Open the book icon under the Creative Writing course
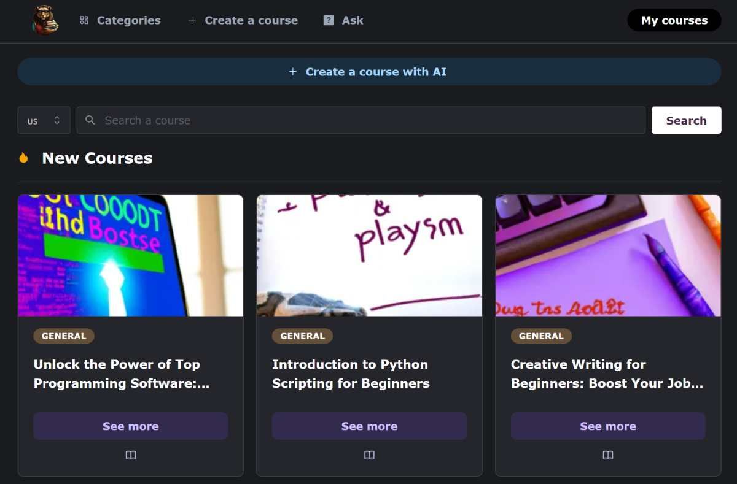This screenshot has width=737, height=484. tap(607, 455)
